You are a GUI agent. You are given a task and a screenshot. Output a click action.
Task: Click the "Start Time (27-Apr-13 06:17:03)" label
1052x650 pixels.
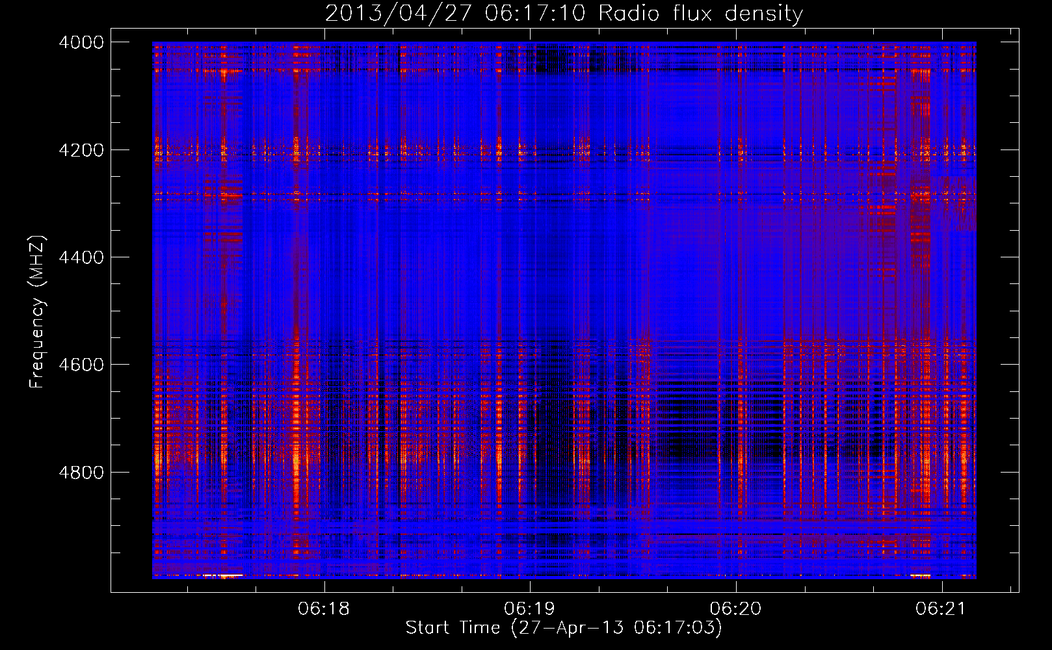(564, 628)
